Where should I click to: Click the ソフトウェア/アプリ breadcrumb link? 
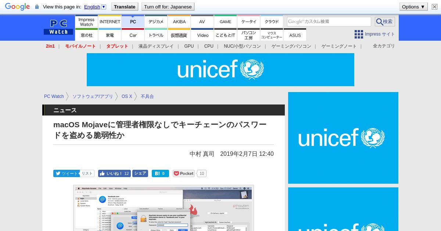click(93, 96)
